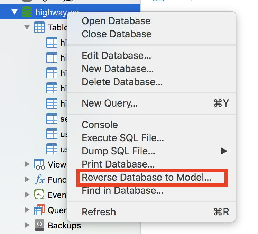The height and width of the screenshot is (234, 258).
Task: Collapse the highway database tree node
Action: point(14,12)
